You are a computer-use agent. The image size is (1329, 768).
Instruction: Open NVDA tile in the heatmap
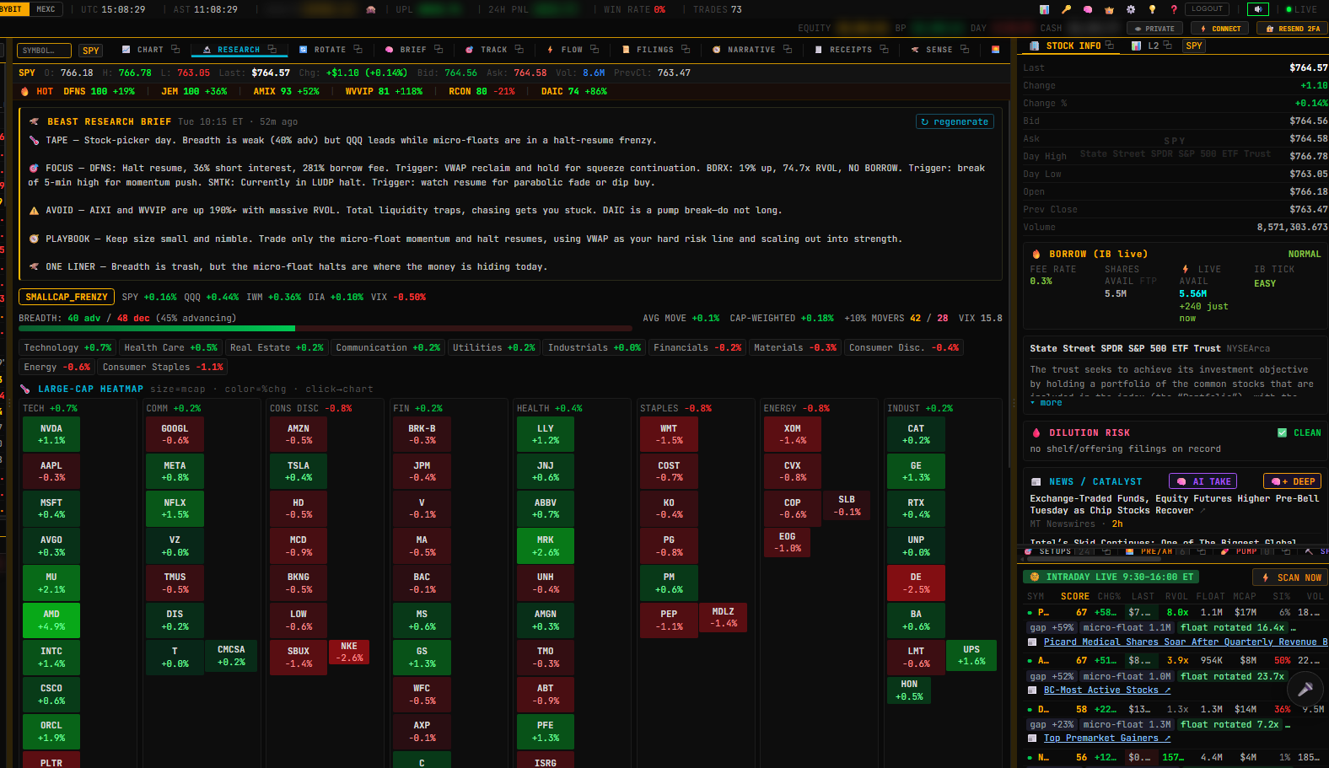[x=51, y=434]
